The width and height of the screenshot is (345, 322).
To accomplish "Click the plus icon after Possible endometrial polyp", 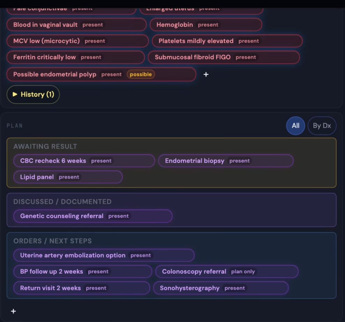I will pos(206,75).
